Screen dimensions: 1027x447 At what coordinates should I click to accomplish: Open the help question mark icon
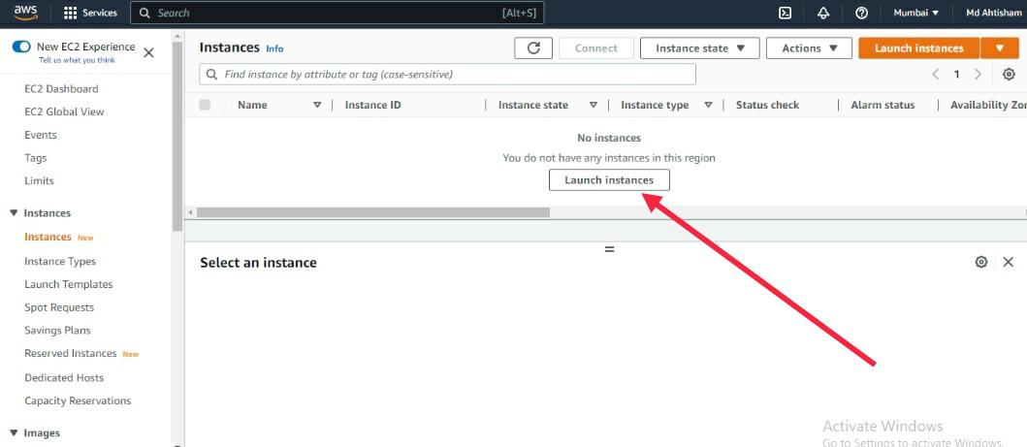pyautogui.click(x=862, y=13)
